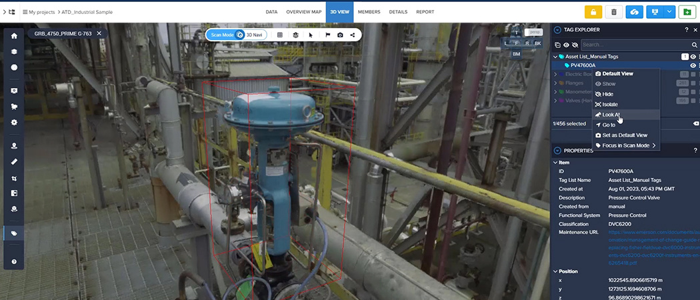Expand the Manometers tag group
The image size is (700, 300).
[x=555, y=92]
